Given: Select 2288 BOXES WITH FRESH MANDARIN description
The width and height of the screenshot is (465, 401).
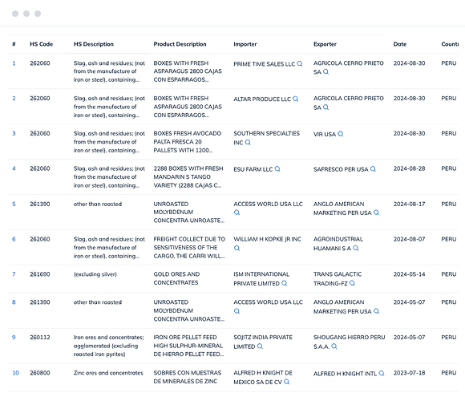Looking at the screenshot, I should tap(188, 176).
